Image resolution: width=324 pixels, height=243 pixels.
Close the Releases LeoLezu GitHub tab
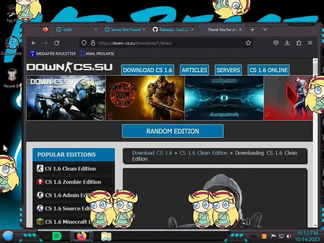[x=192, y=30]
